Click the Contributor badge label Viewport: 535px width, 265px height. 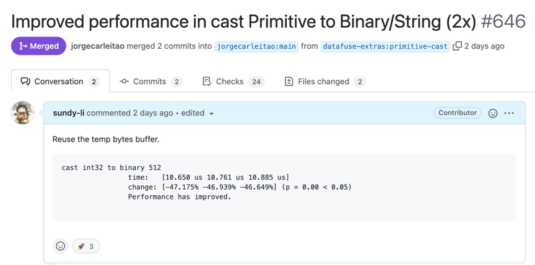click(x=458, y=113)
